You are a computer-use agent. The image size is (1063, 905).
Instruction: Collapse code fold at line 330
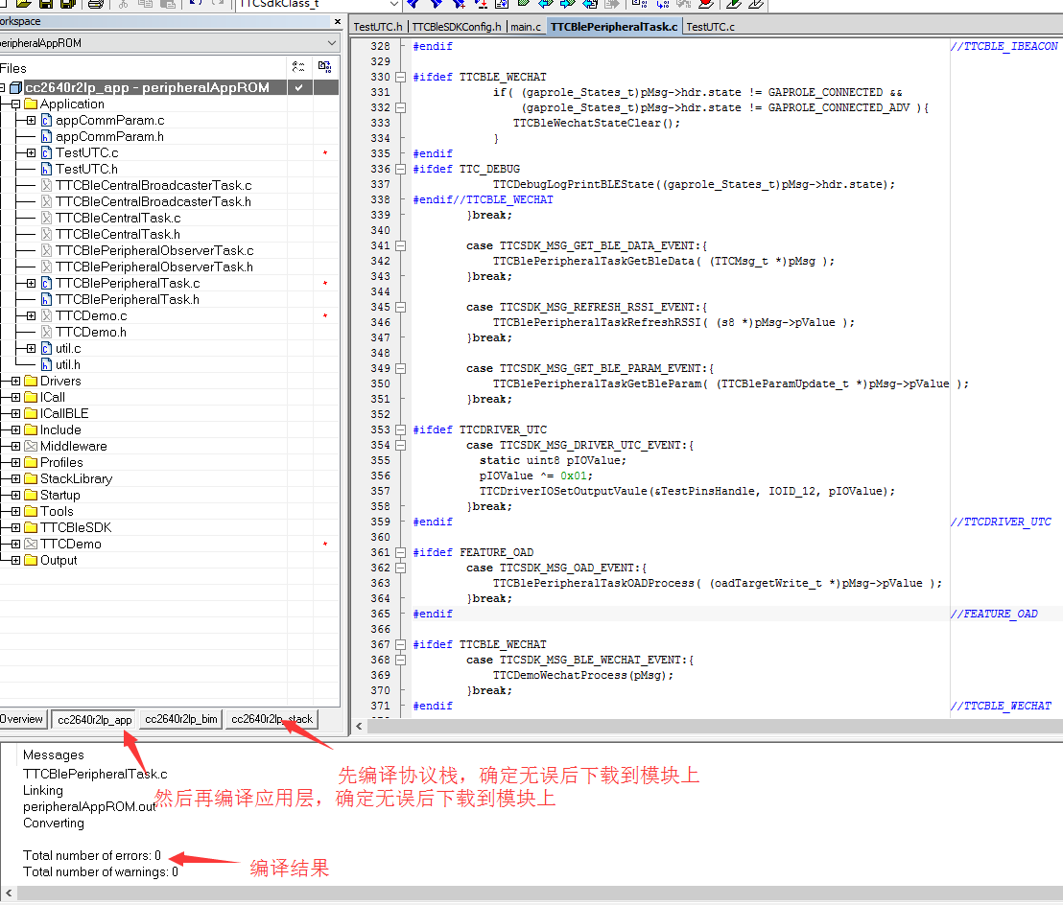pyautogui.click(x=401, y=78)
